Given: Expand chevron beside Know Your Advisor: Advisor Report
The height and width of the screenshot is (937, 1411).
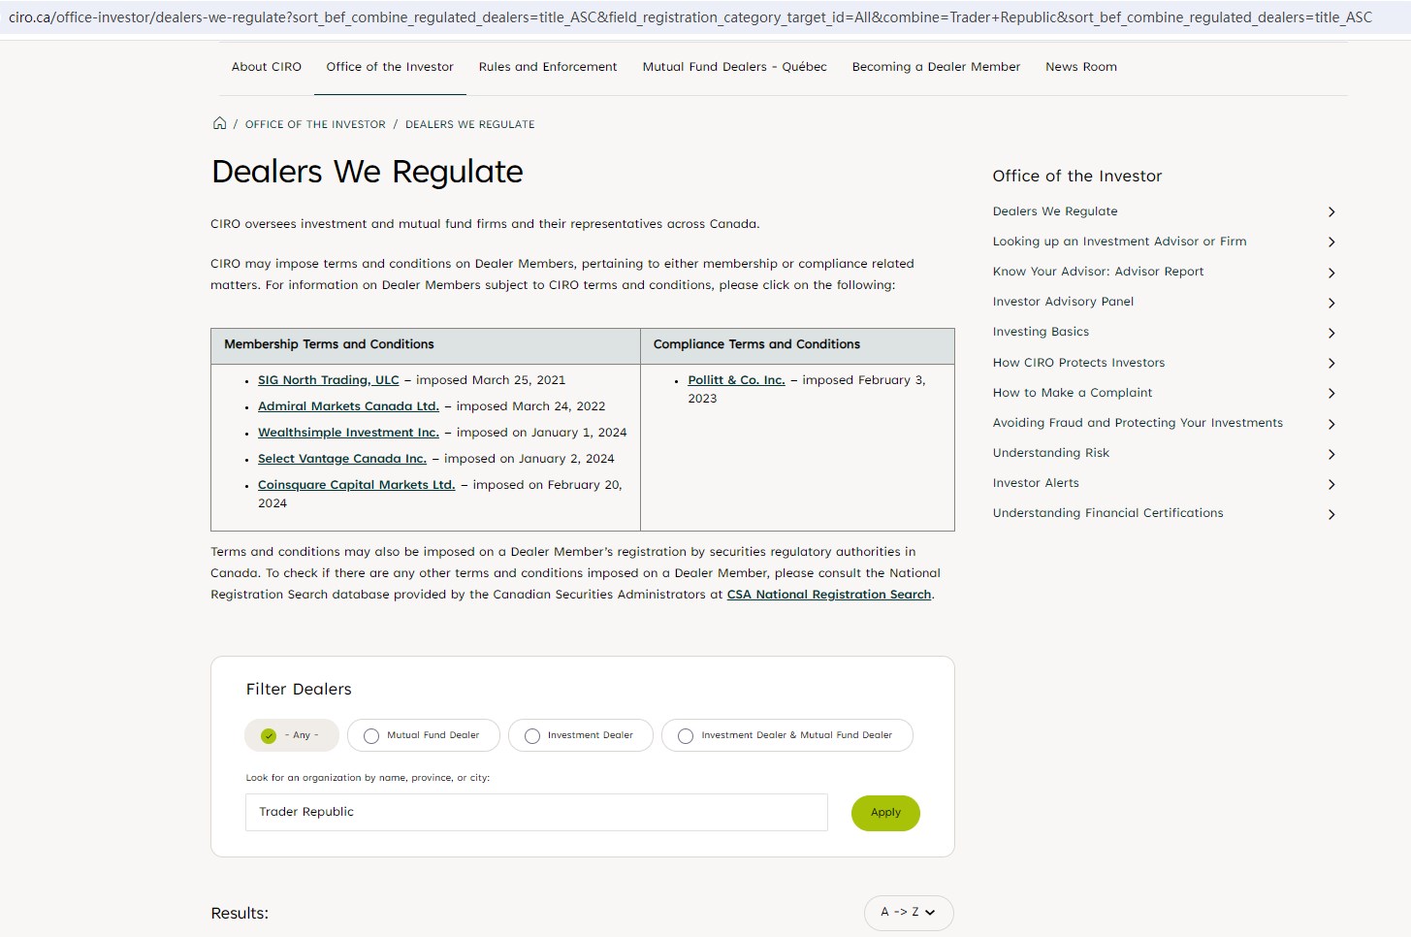Looking at the screenshot, I should [x=1331, y=273].
